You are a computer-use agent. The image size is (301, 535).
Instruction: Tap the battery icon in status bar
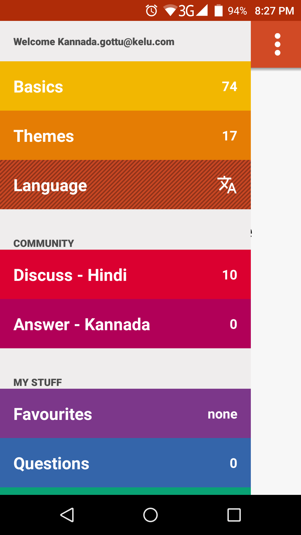[219, 11]
